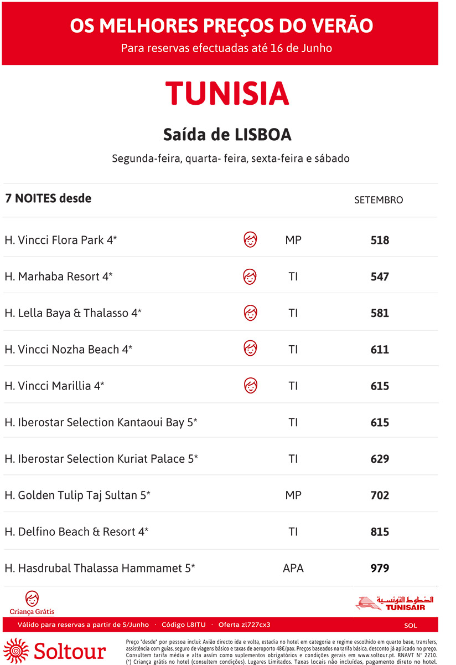
Task: Click H. Delfino Beach & Resort row
Action: (220, 532)
